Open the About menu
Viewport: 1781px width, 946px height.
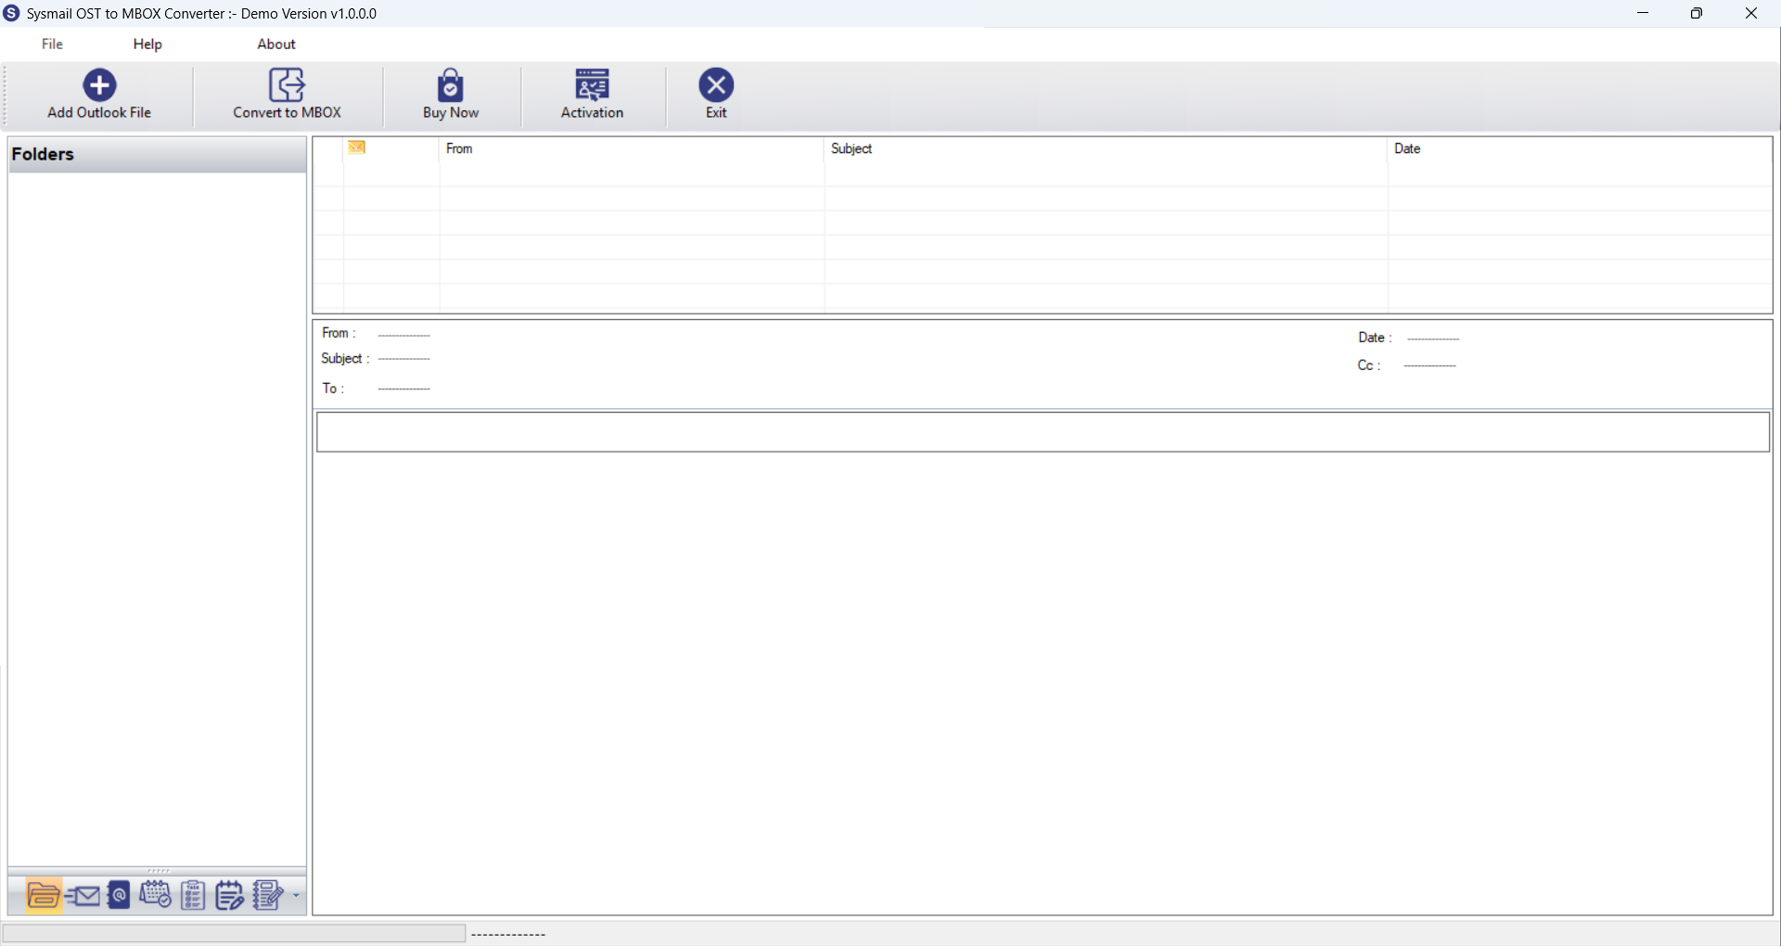coord(276,44)
